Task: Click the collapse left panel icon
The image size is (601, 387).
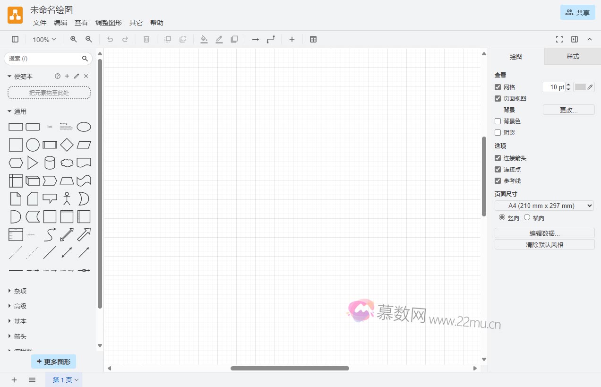Action: [15, 39]
